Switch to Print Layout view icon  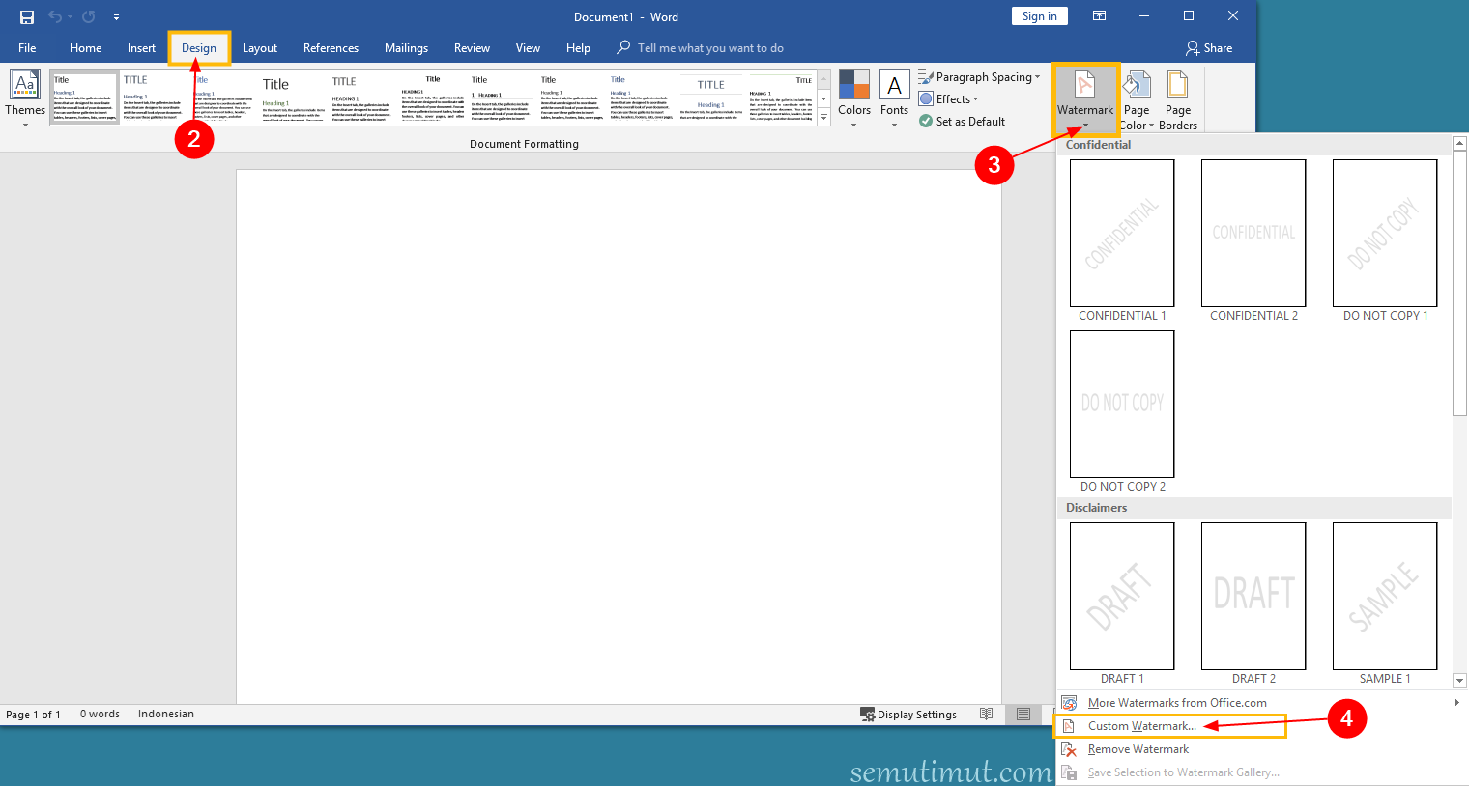(x=1023, y=715)
